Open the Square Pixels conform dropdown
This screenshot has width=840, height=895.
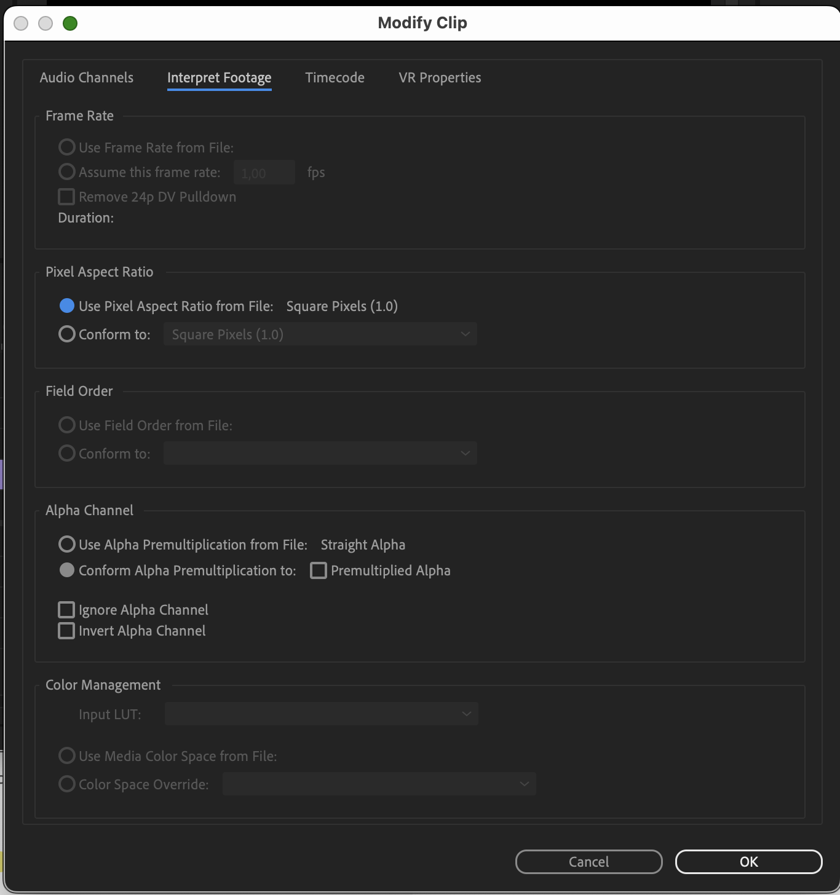(x=320, y=334)
